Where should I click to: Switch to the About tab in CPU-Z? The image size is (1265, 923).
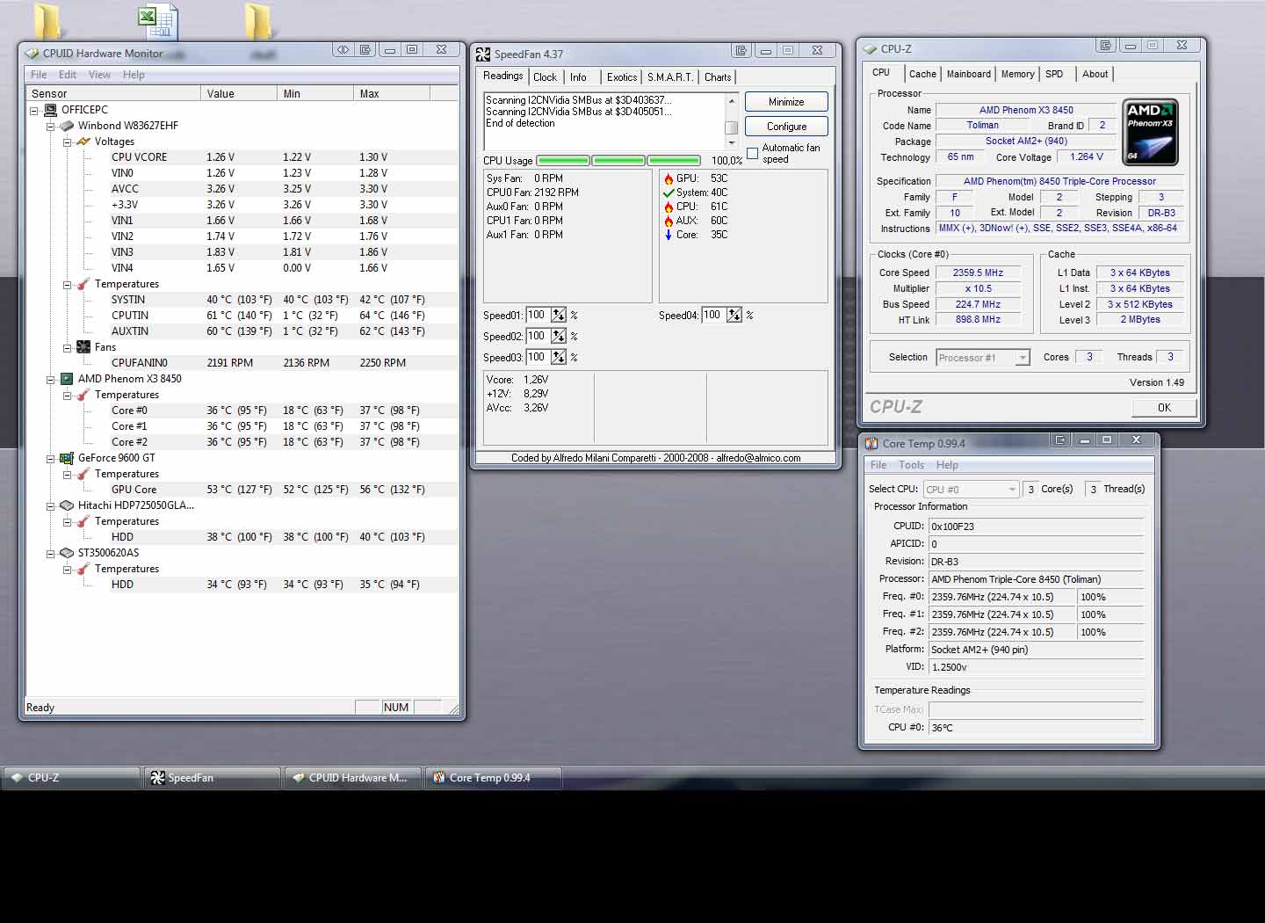[1095, 74]
